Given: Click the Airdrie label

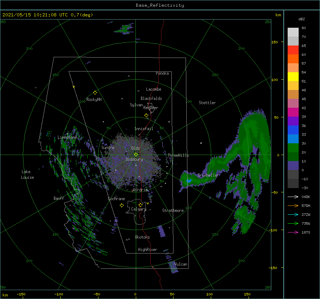Looking at the screenshot, I should tap(140, 190).
